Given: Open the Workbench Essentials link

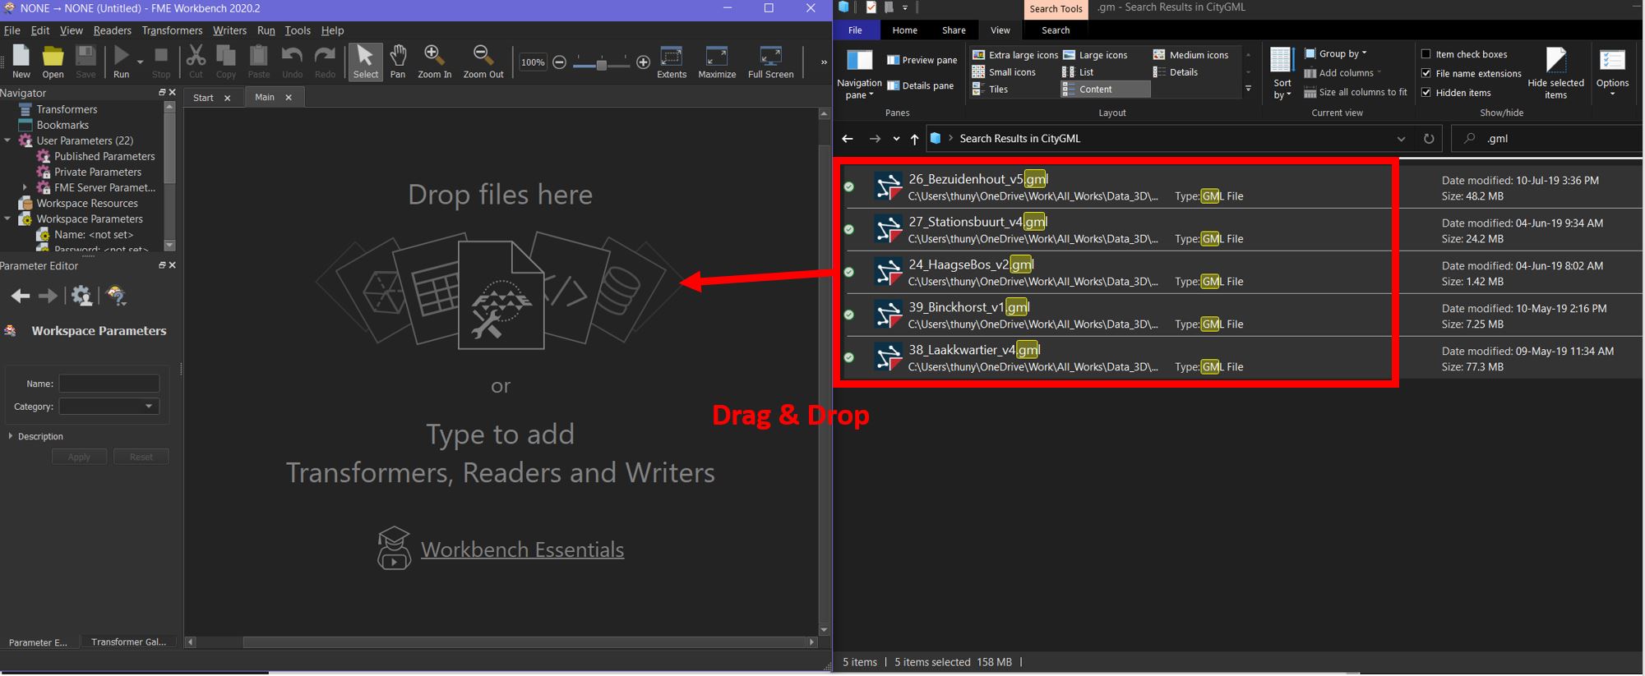Looking at the screenshot, I should point(522,550).
